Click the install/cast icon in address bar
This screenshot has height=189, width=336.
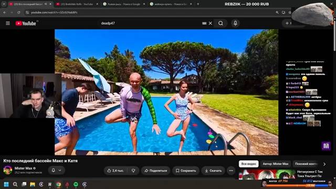(x=283, y=13)
